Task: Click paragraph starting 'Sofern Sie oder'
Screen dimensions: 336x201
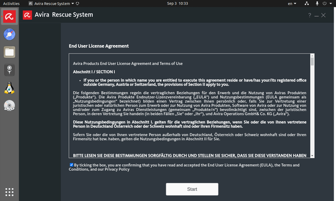Action: [190, 137]
